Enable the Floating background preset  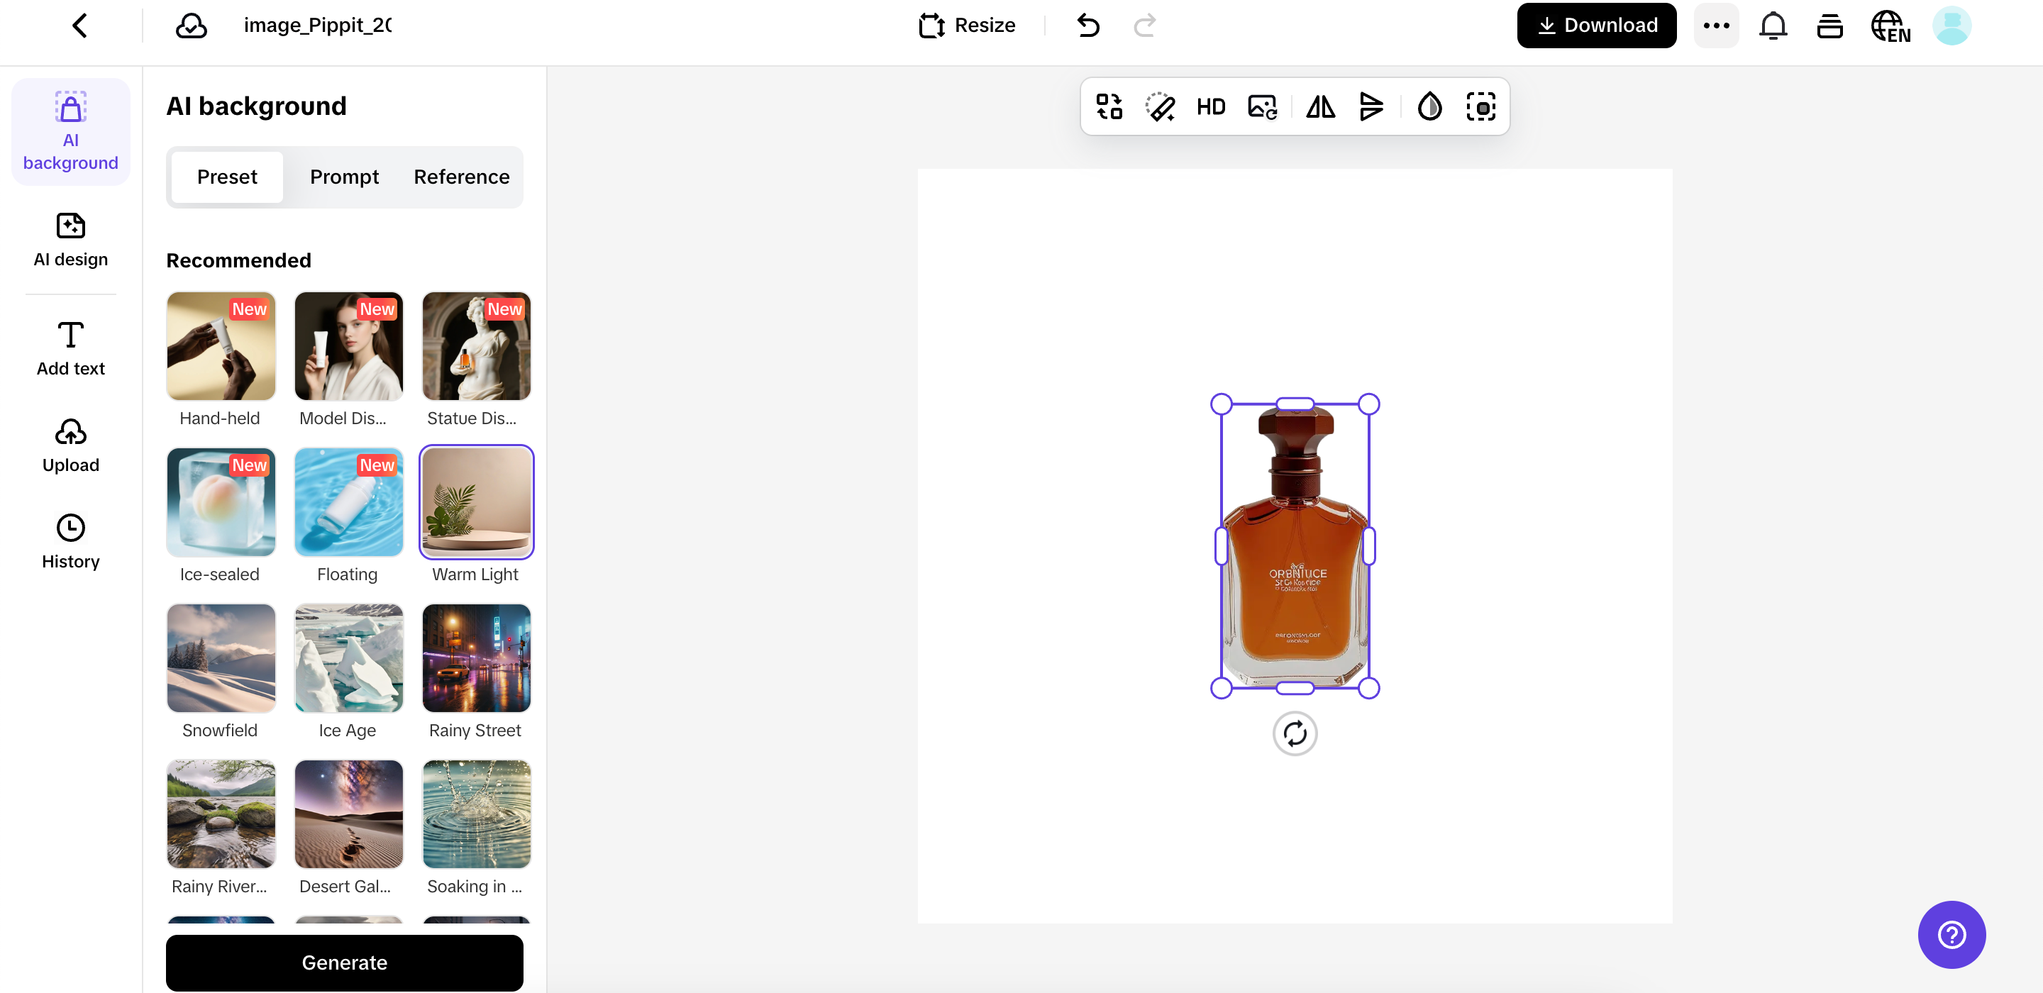coord(348,501)
